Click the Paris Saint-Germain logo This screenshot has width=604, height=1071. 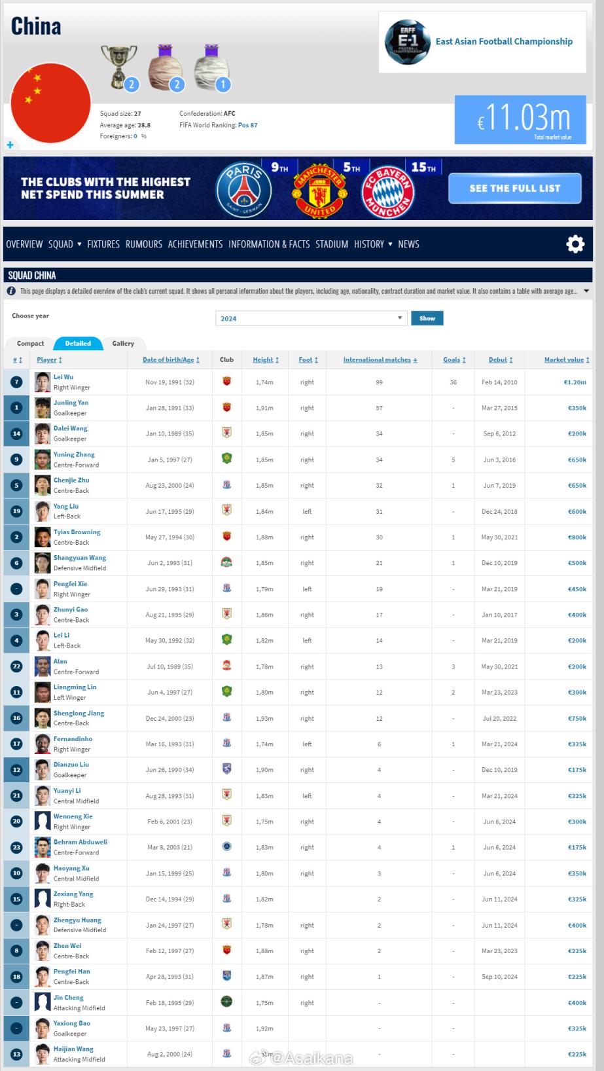tap(244, 191)
